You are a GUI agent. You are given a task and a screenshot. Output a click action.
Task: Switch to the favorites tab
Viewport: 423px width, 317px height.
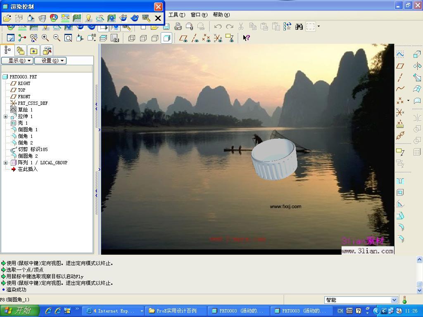pyautogui.click(x=33, y=51)
